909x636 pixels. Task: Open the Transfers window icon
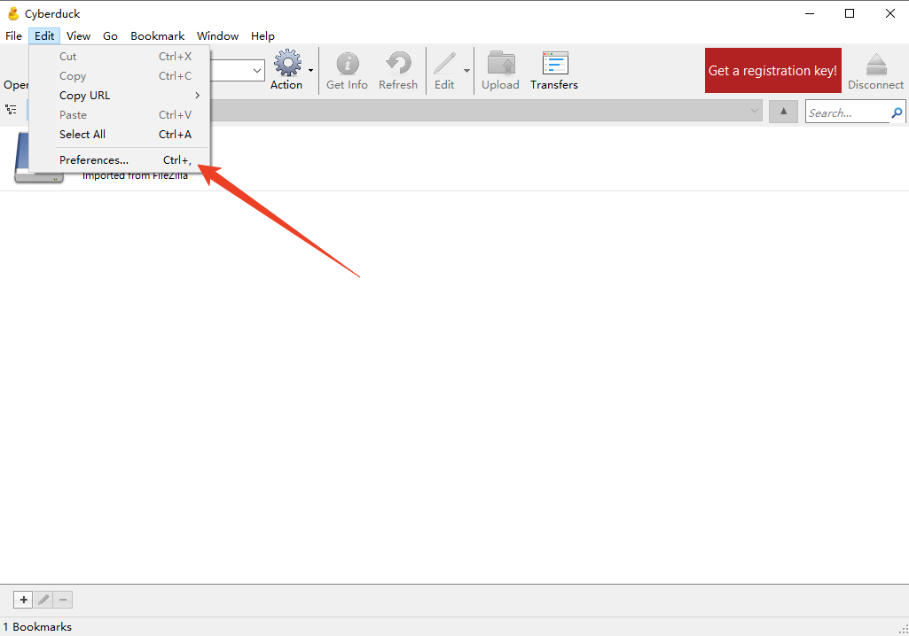[x=555, y=63]
